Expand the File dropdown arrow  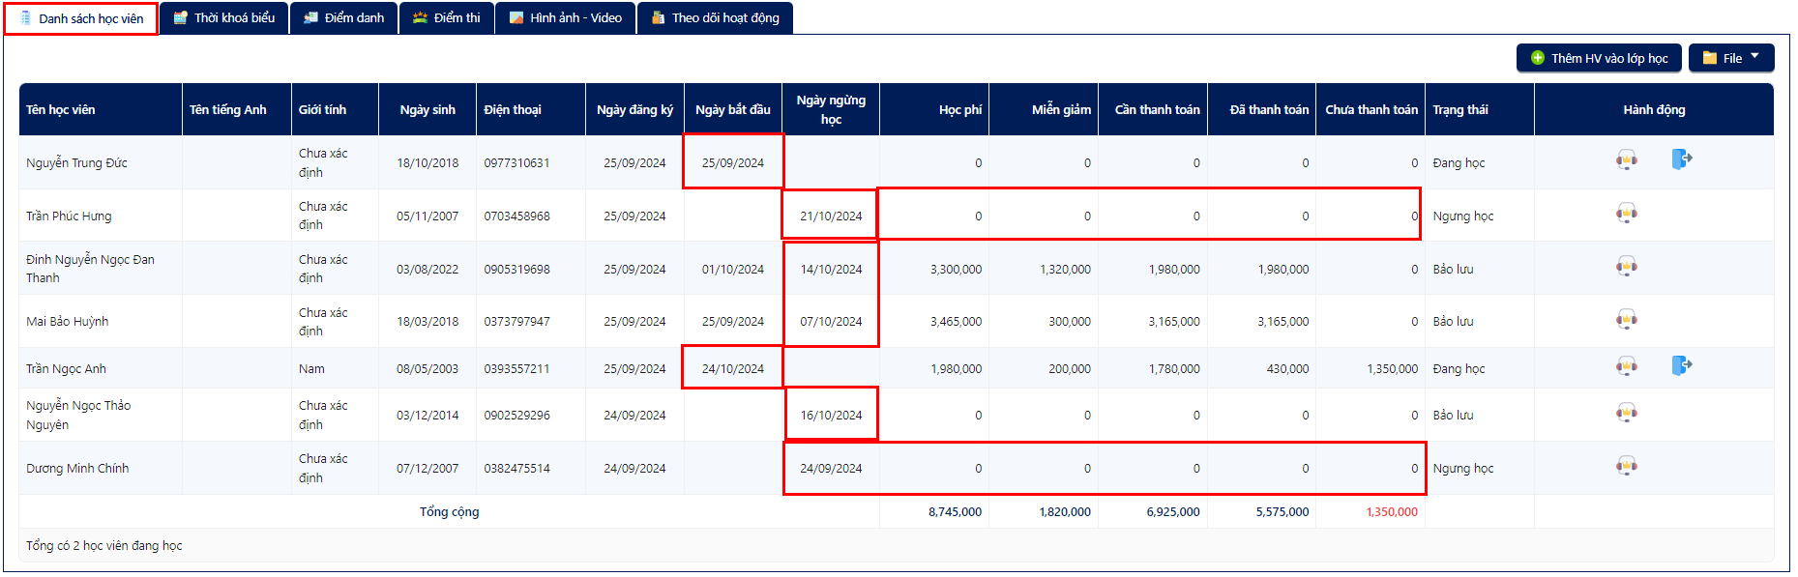coord(1754,56)
